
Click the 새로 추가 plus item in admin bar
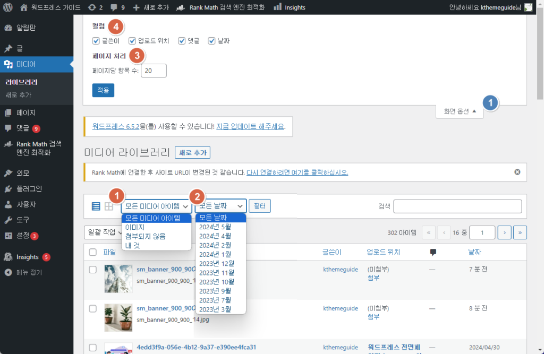coord(151,7)
